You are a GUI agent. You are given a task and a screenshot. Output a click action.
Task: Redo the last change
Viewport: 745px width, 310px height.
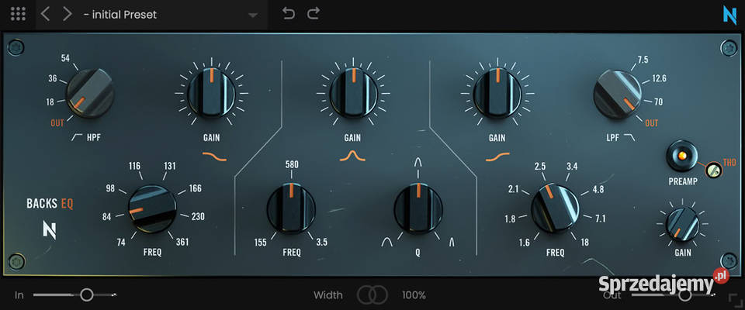pyautogui.click(x=313, y=13)
